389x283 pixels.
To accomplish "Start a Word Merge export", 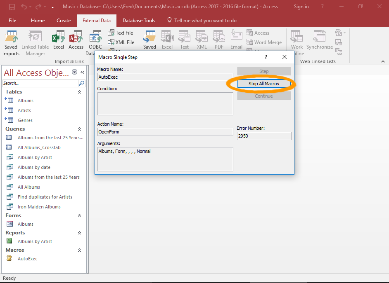I will click(x=264, y=42).
